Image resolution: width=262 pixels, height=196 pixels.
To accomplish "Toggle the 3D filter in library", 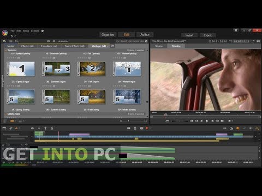I will point(48,41).
